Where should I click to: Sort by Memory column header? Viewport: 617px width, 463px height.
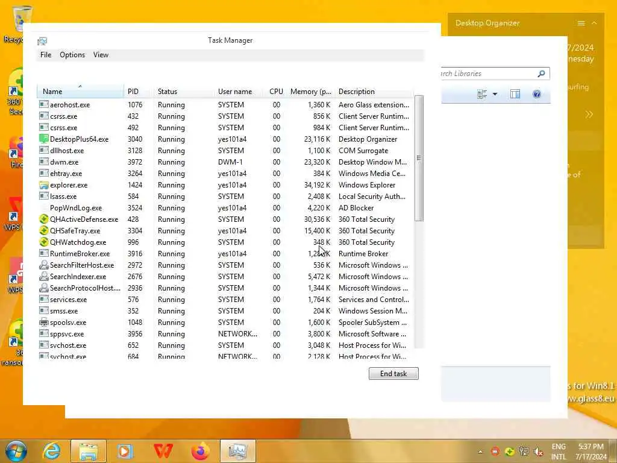point(311,92)
